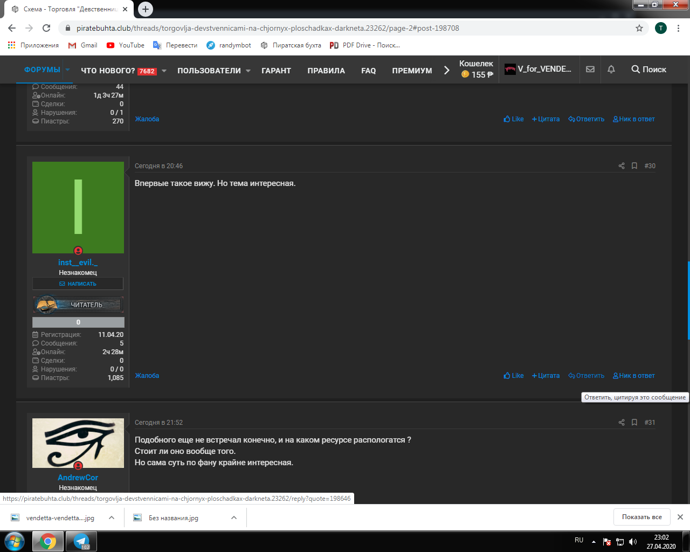Insert inst__evil._ nick with Ник в ответ

[634, 376]
